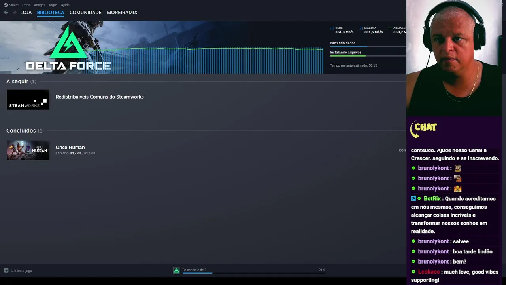Screen dimensions: 506x285
Task: Click the Concluídos section header
Action: 25,131
